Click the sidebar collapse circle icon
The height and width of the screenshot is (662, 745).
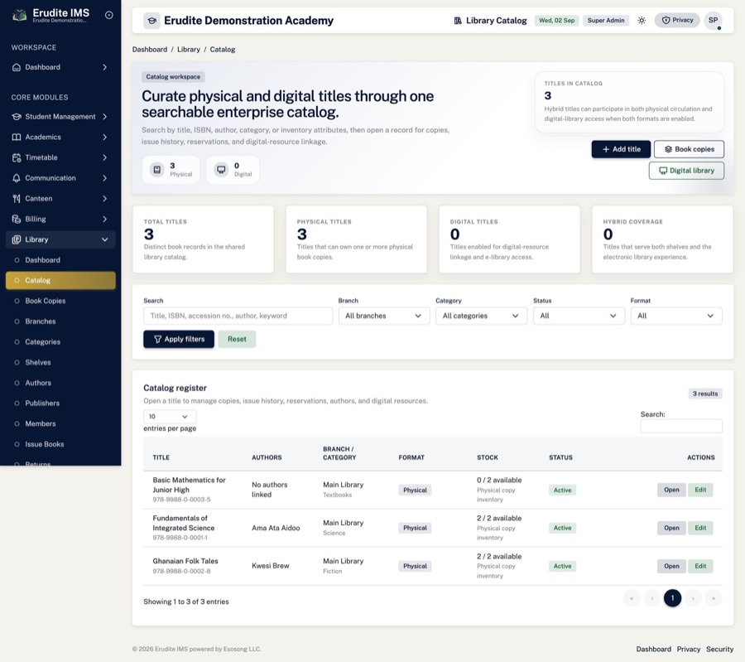[x=108, y=15]
